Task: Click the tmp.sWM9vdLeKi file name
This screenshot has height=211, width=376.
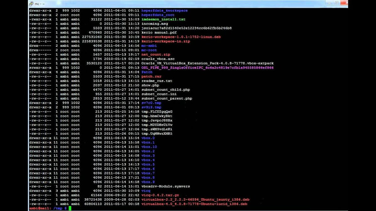Action: (157, 129)
